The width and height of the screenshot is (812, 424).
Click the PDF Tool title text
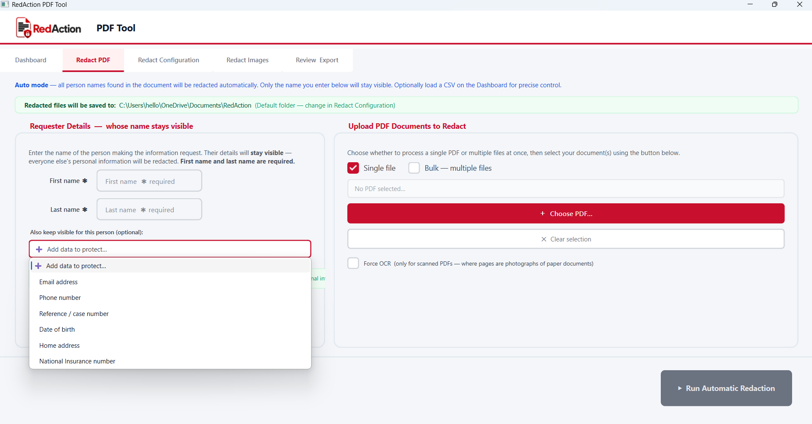116,28
